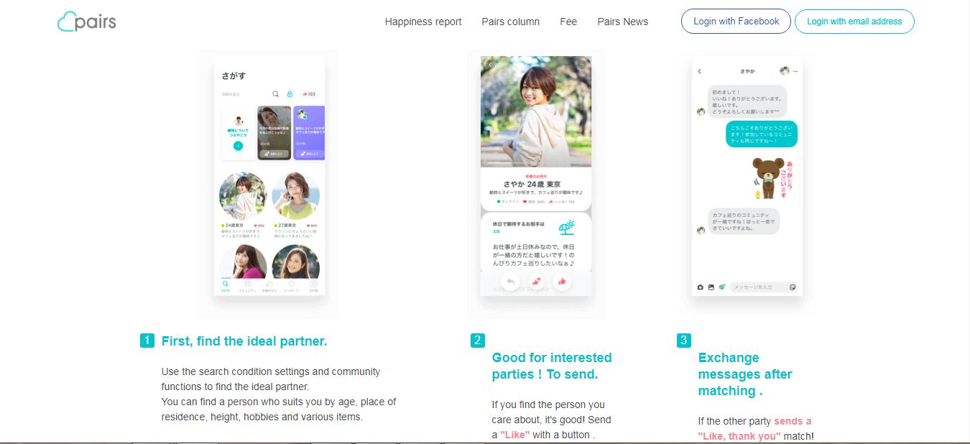This screenshot has height=444, width=970.
Task: Tap the magnifier search icon in phone mockup
Action: click(275, 94)
